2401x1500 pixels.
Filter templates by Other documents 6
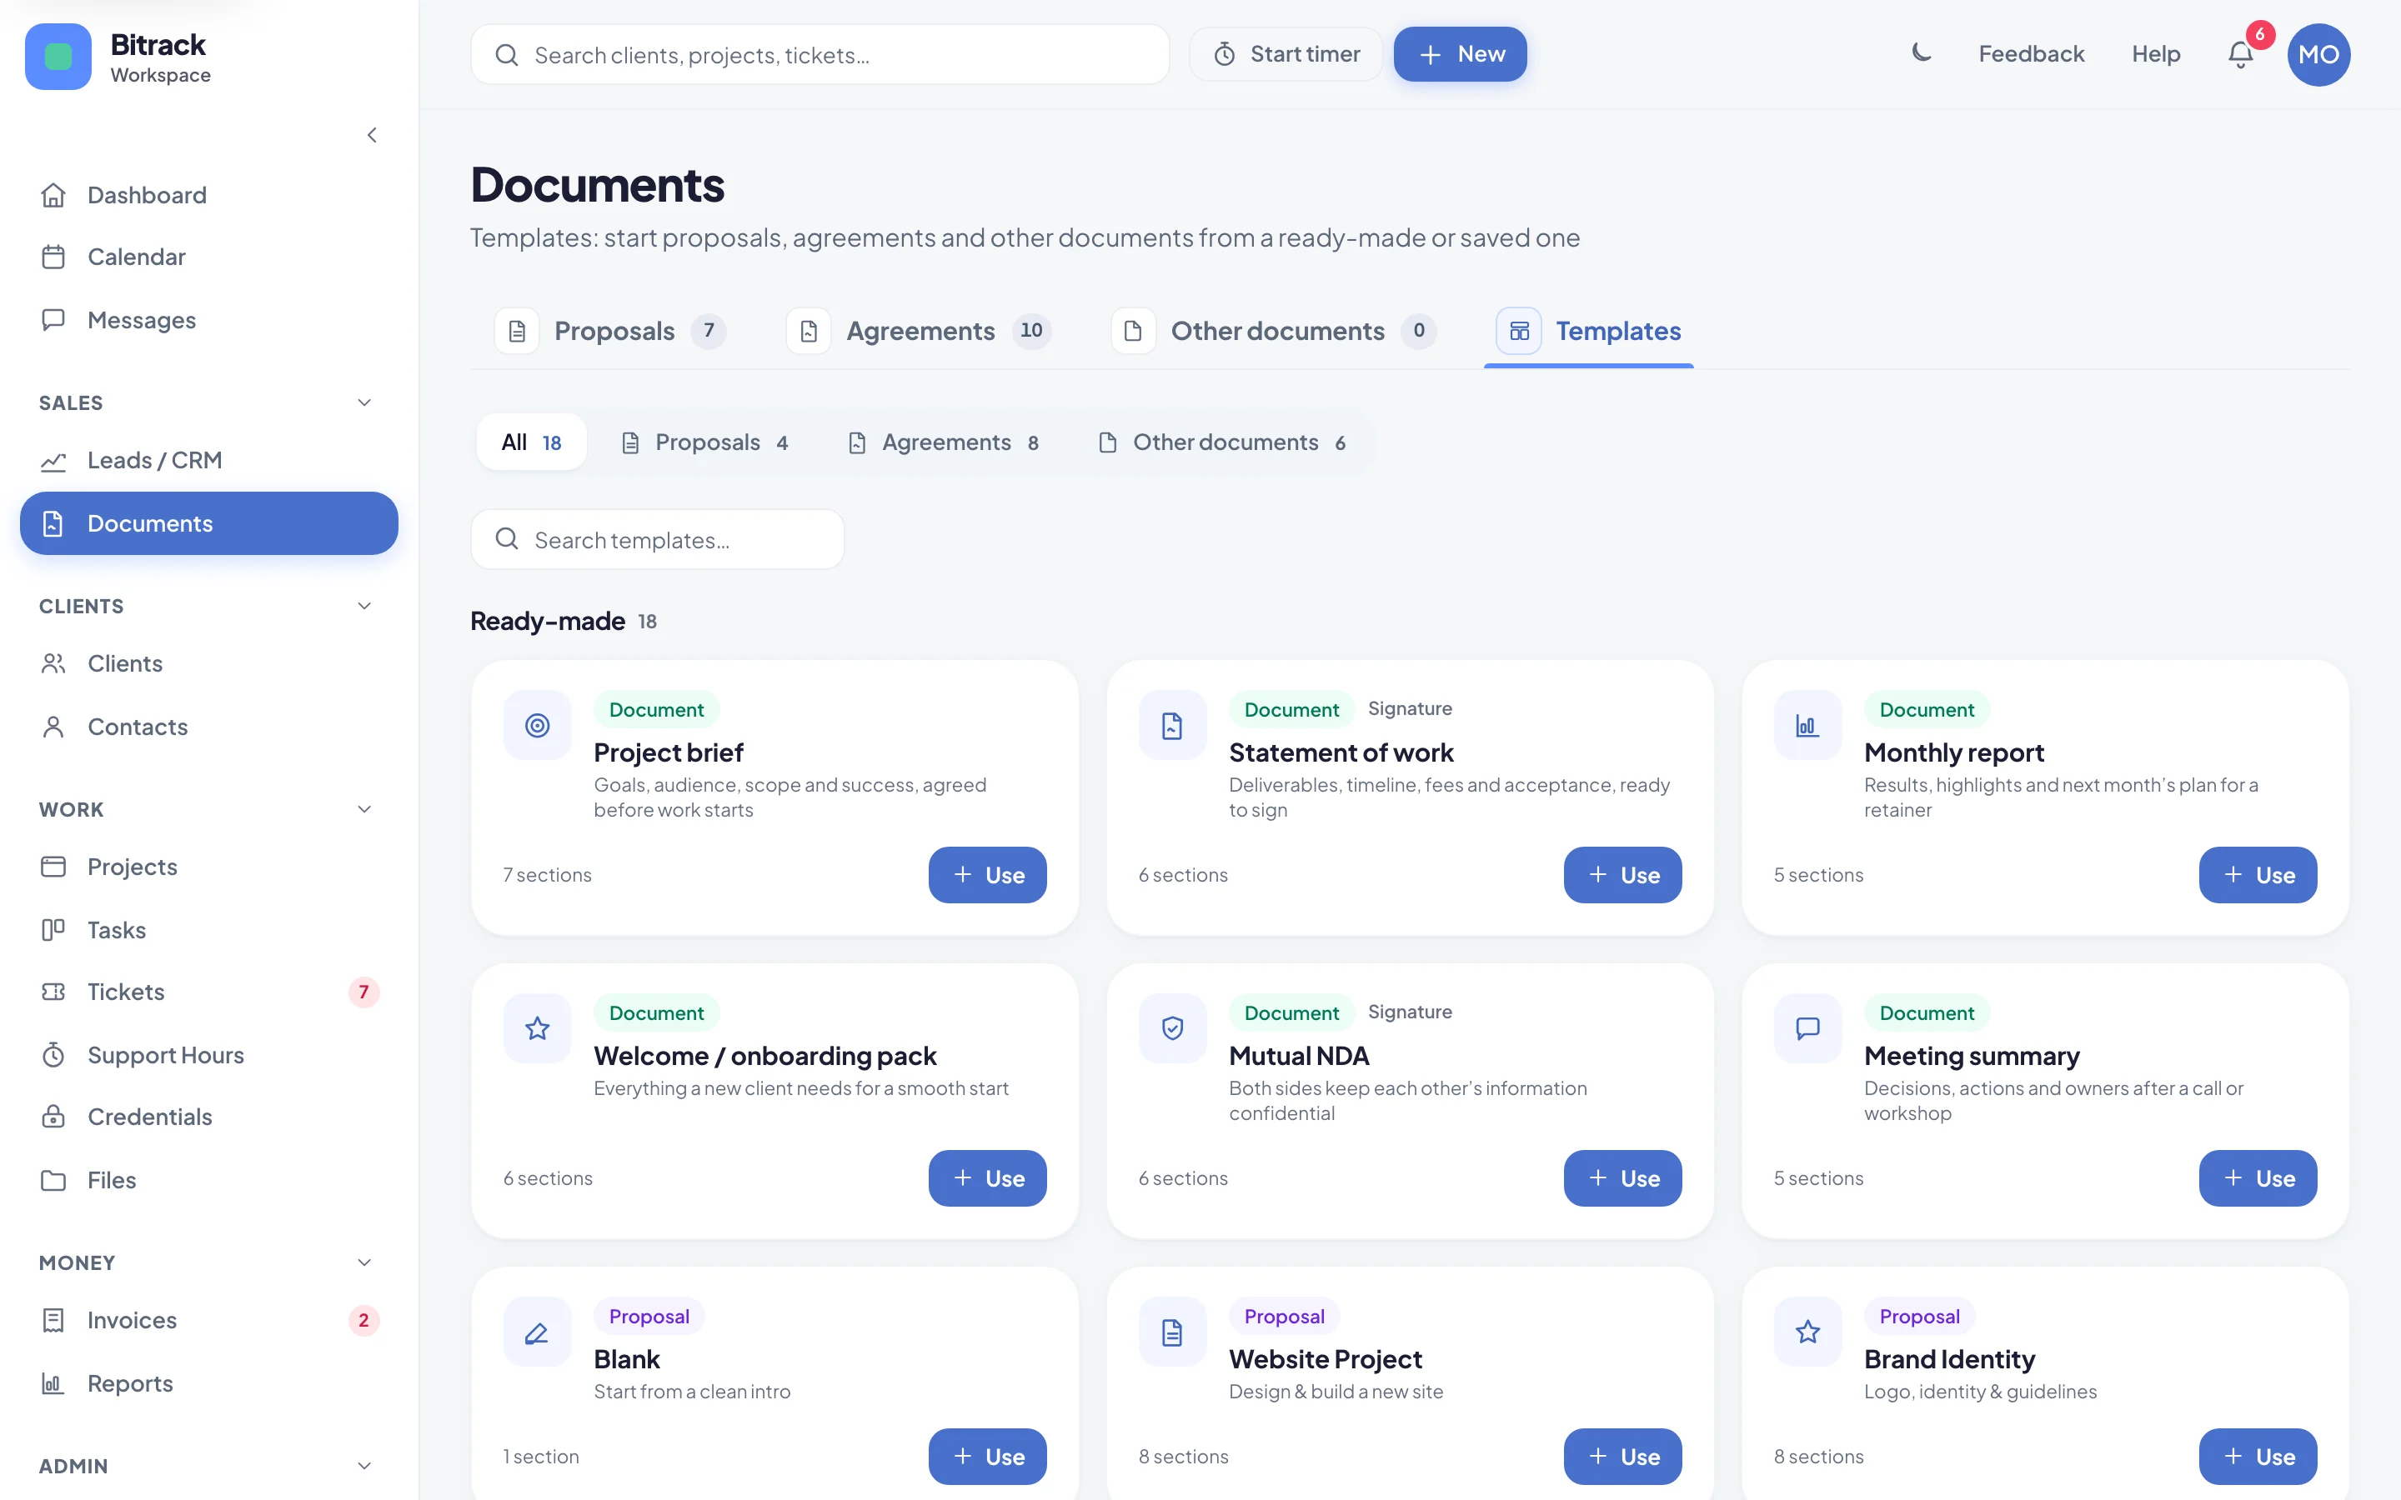tap(1222, 442)
